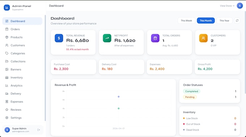Click the sidebar vertical scrollbar
Screen dimensions: 246x137
tap(45, 68)
